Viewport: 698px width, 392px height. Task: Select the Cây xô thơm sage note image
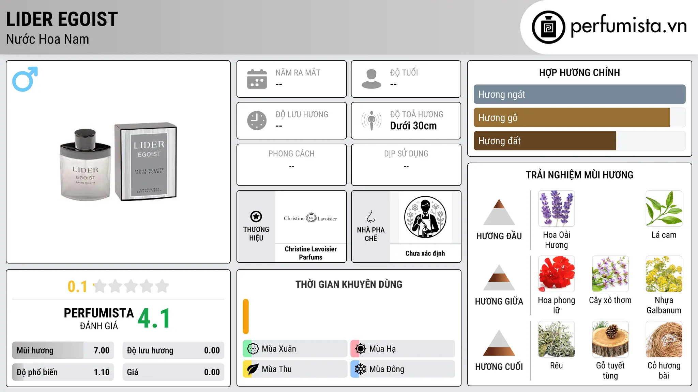pyautogui.click(x=610, y=274)
